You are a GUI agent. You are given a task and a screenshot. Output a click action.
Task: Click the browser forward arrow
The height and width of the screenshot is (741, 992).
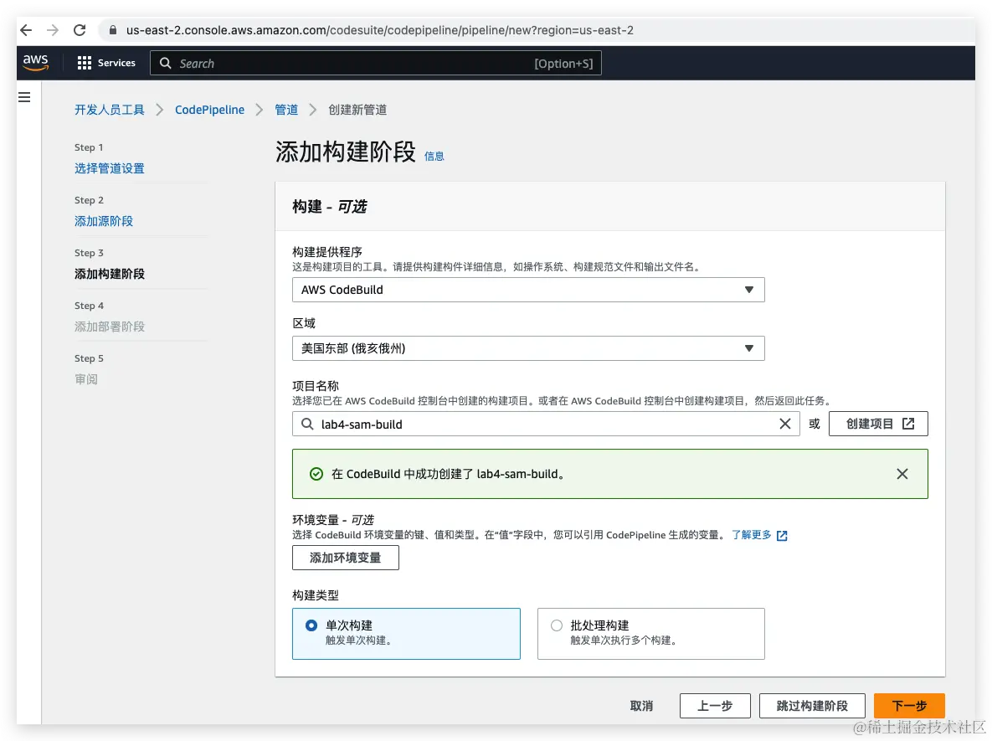click(x=53, y=30)
